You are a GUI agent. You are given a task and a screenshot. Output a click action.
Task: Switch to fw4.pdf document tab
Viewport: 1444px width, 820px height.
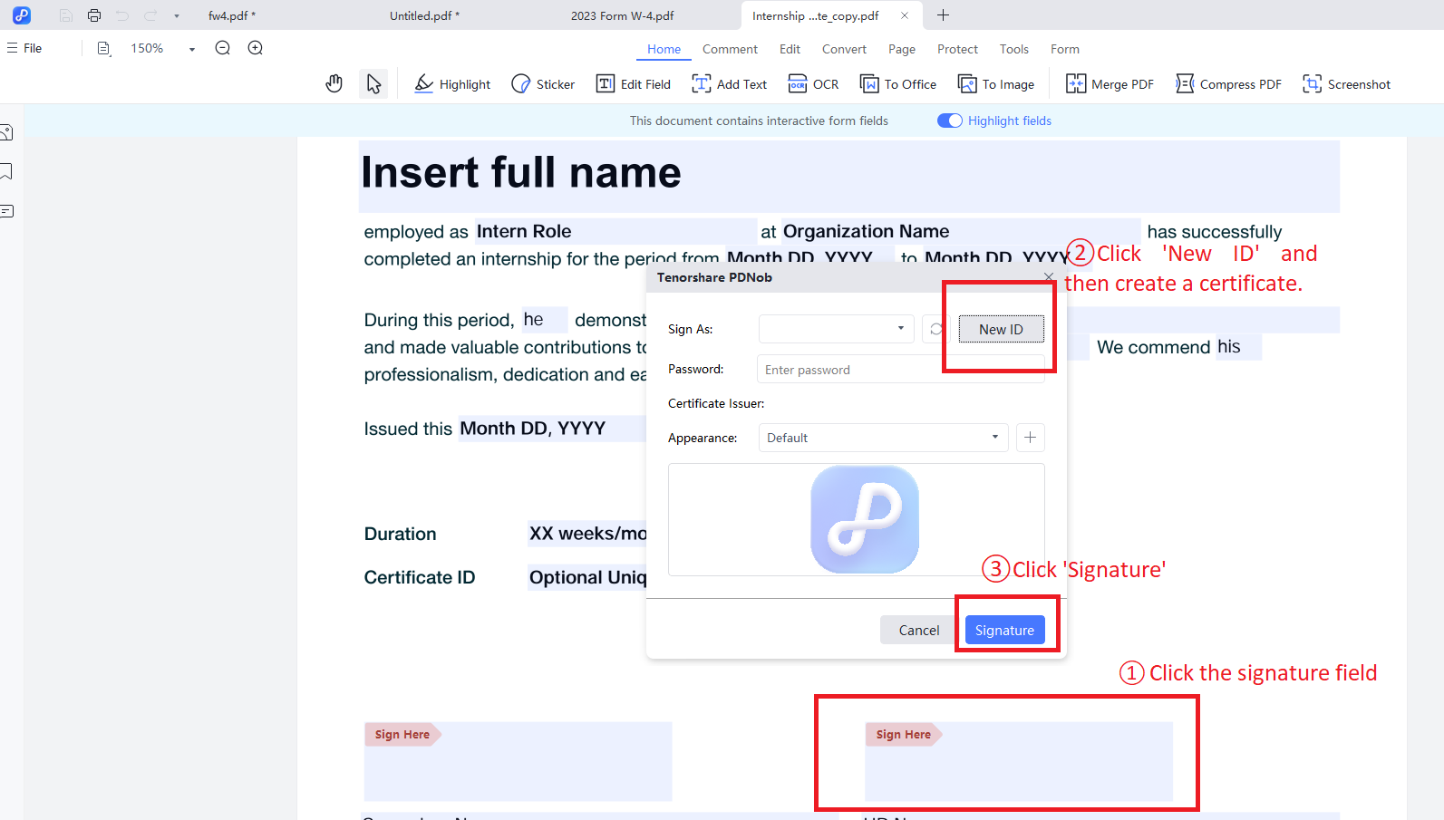pos(231,15)
